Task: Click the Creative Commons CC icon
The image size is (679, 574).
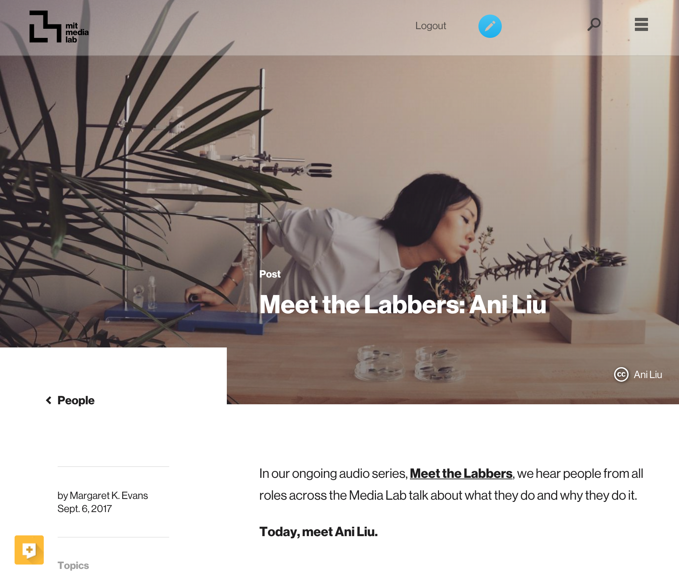Action: [621, 374]
